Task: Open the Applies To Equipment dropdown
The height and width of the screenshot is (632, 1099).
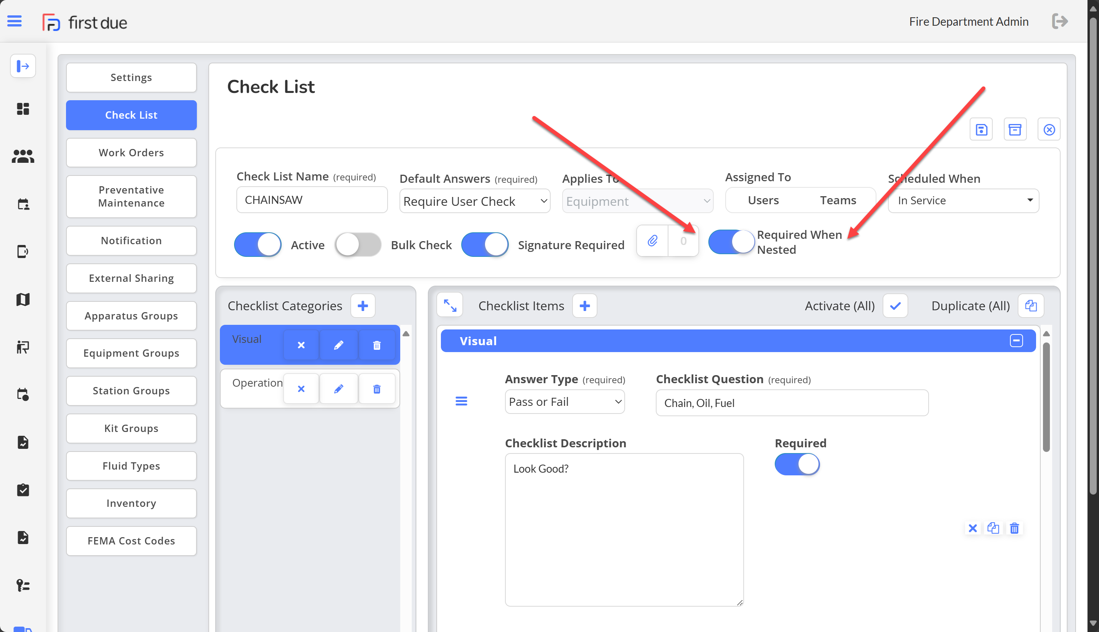Action: coord(637,201)
